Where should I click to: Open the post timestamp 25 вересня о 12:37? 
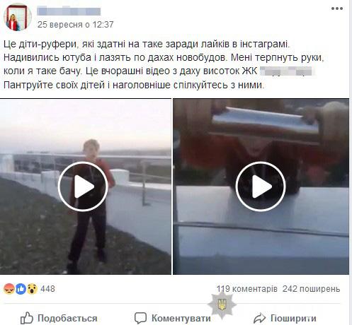[x=76, y=25]
